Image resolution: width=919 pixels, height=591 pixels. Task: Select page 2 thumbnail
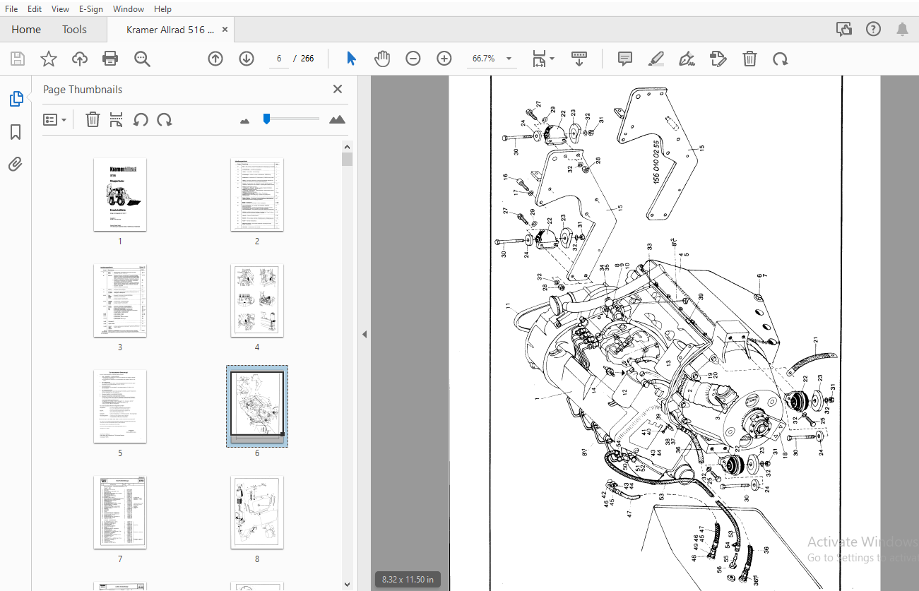[257, 194]
